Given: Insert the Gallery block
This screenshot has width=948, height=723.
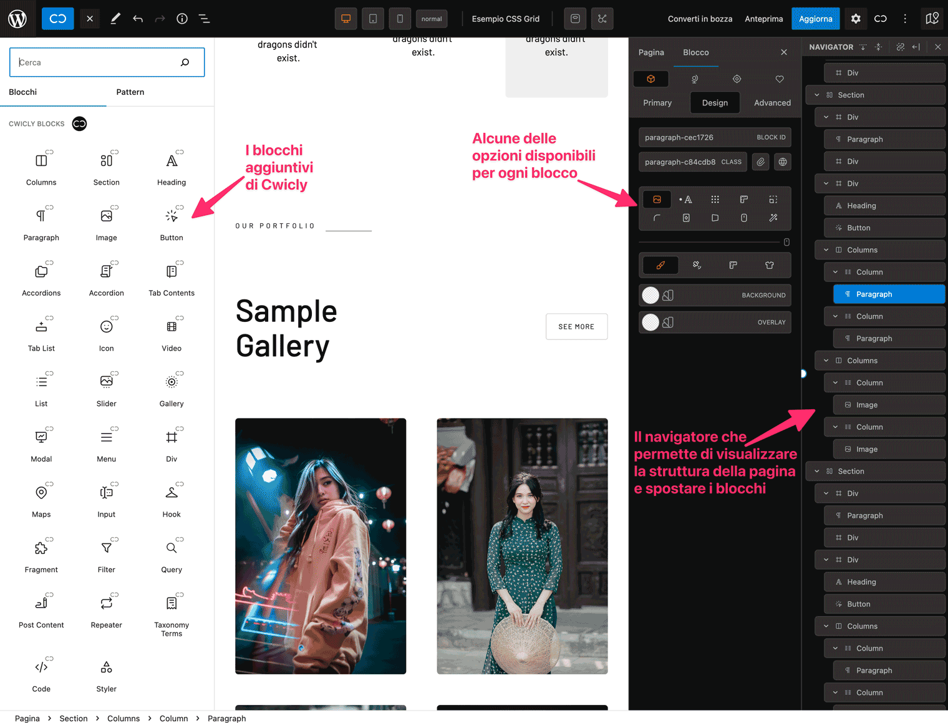Looking at the screenshot, I should pos(172,391).
